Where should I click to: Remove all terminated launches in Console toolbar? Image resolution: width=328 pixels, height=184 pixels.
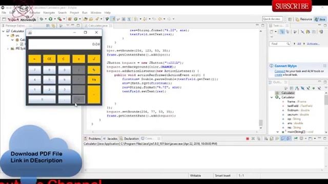click(x=259, y=139)
